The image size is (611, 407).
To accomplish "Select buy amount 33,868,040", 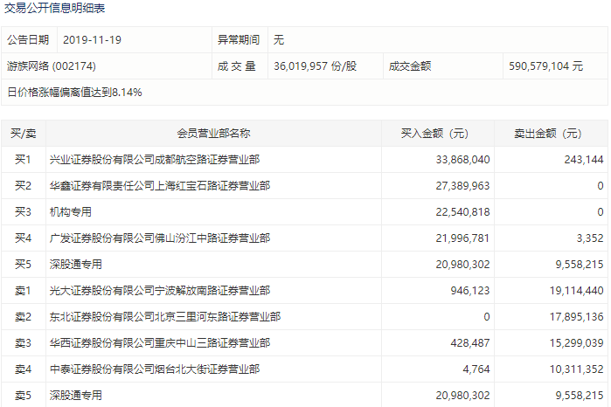I will point(462,160).
